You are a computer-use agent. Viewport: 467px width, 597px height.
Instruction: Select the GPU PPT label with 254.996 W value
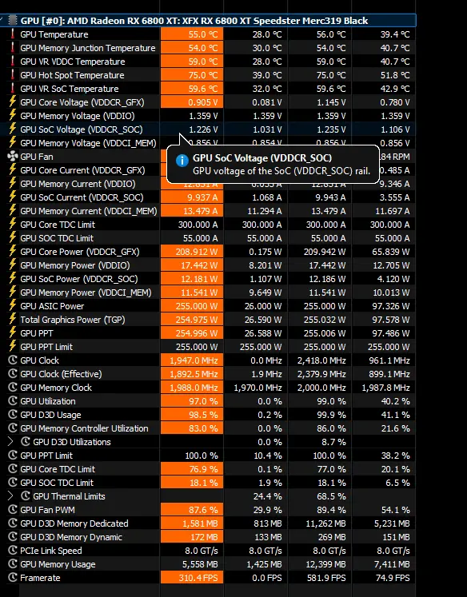[37, 333]
